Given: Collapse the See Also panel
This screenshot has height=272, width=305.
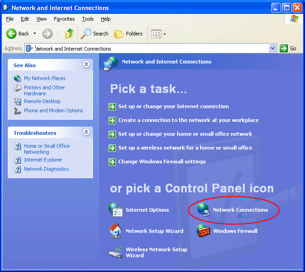Looking at the screenshot, I should tap(86, 64).
